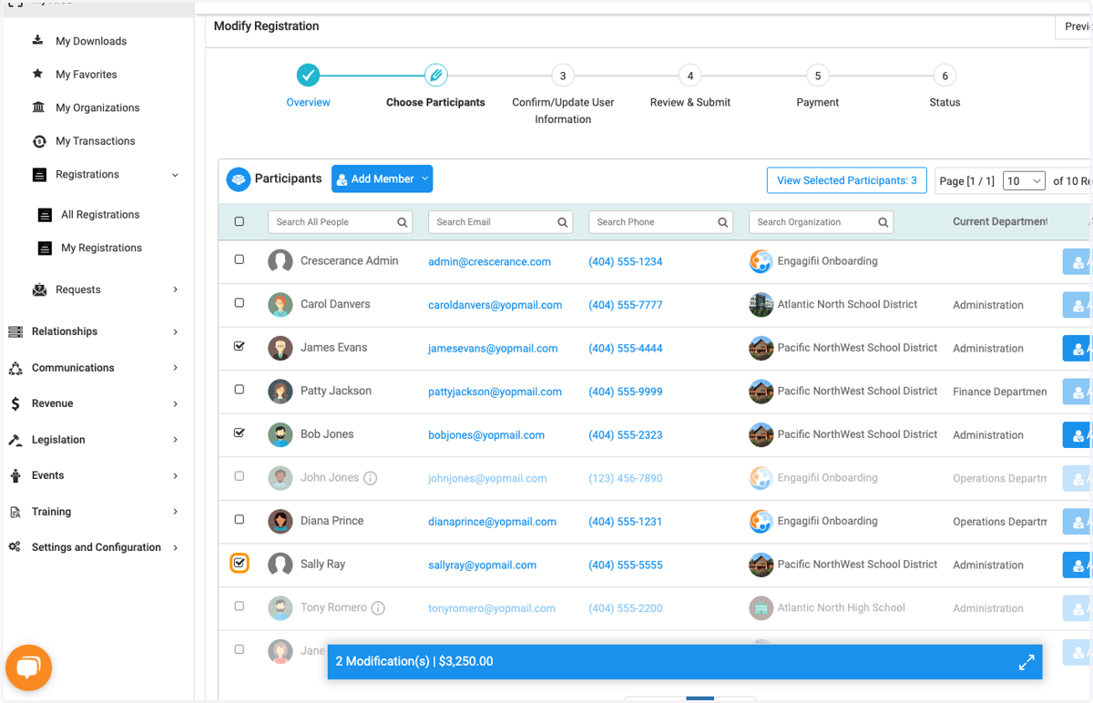
Task: Click the completed Overview step checkmark circle
Action: [x=308, y=76]
